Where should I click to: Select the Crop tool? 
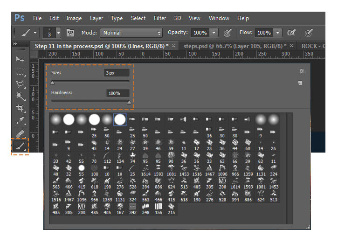point(20,108)
